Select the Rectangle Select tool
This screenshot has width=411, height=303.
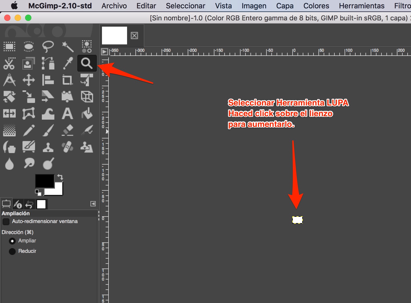[9, 47]
